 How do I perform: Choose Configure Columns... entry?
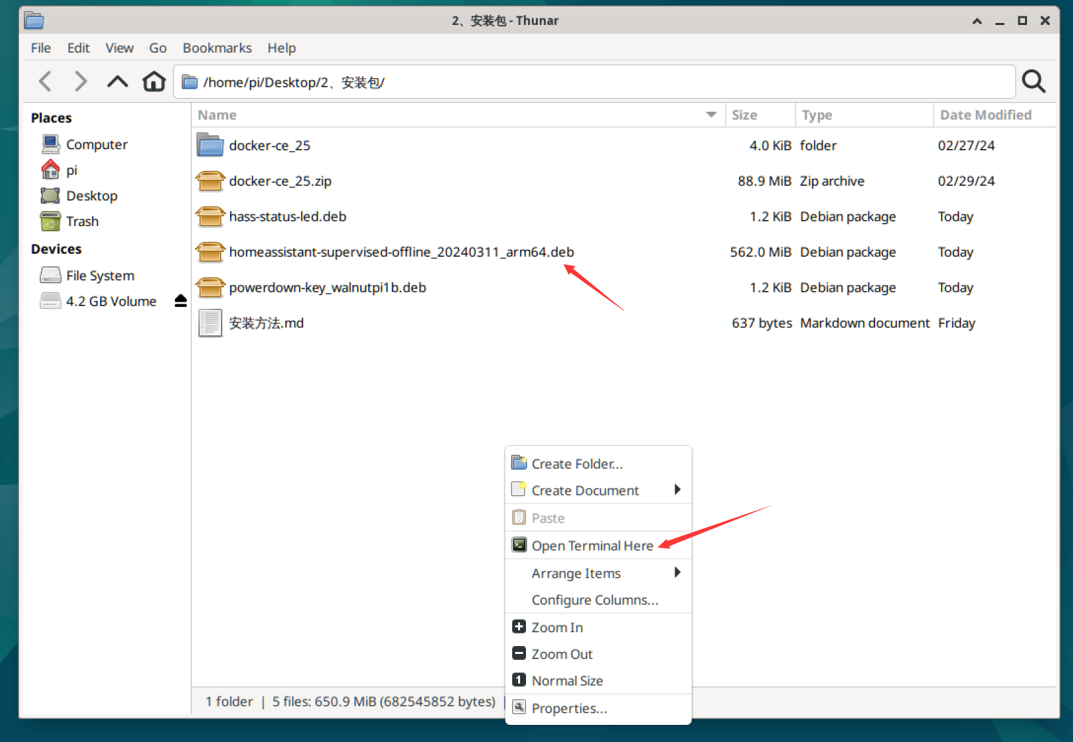(x=598, y=600)
